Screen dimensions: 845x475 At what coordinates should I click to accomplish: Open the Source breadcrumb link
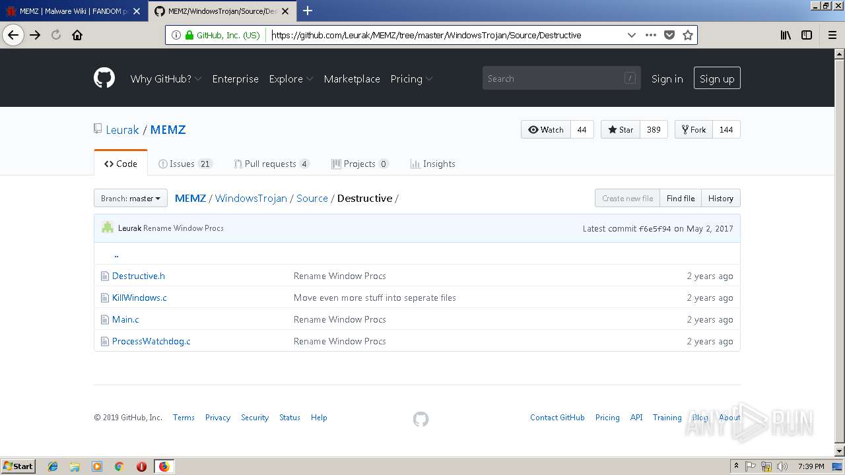(x=312, y=198)
